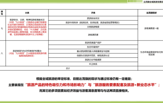Click the 旅游安全、文明、有序和游客满意状况 heading

pos(27,20)
